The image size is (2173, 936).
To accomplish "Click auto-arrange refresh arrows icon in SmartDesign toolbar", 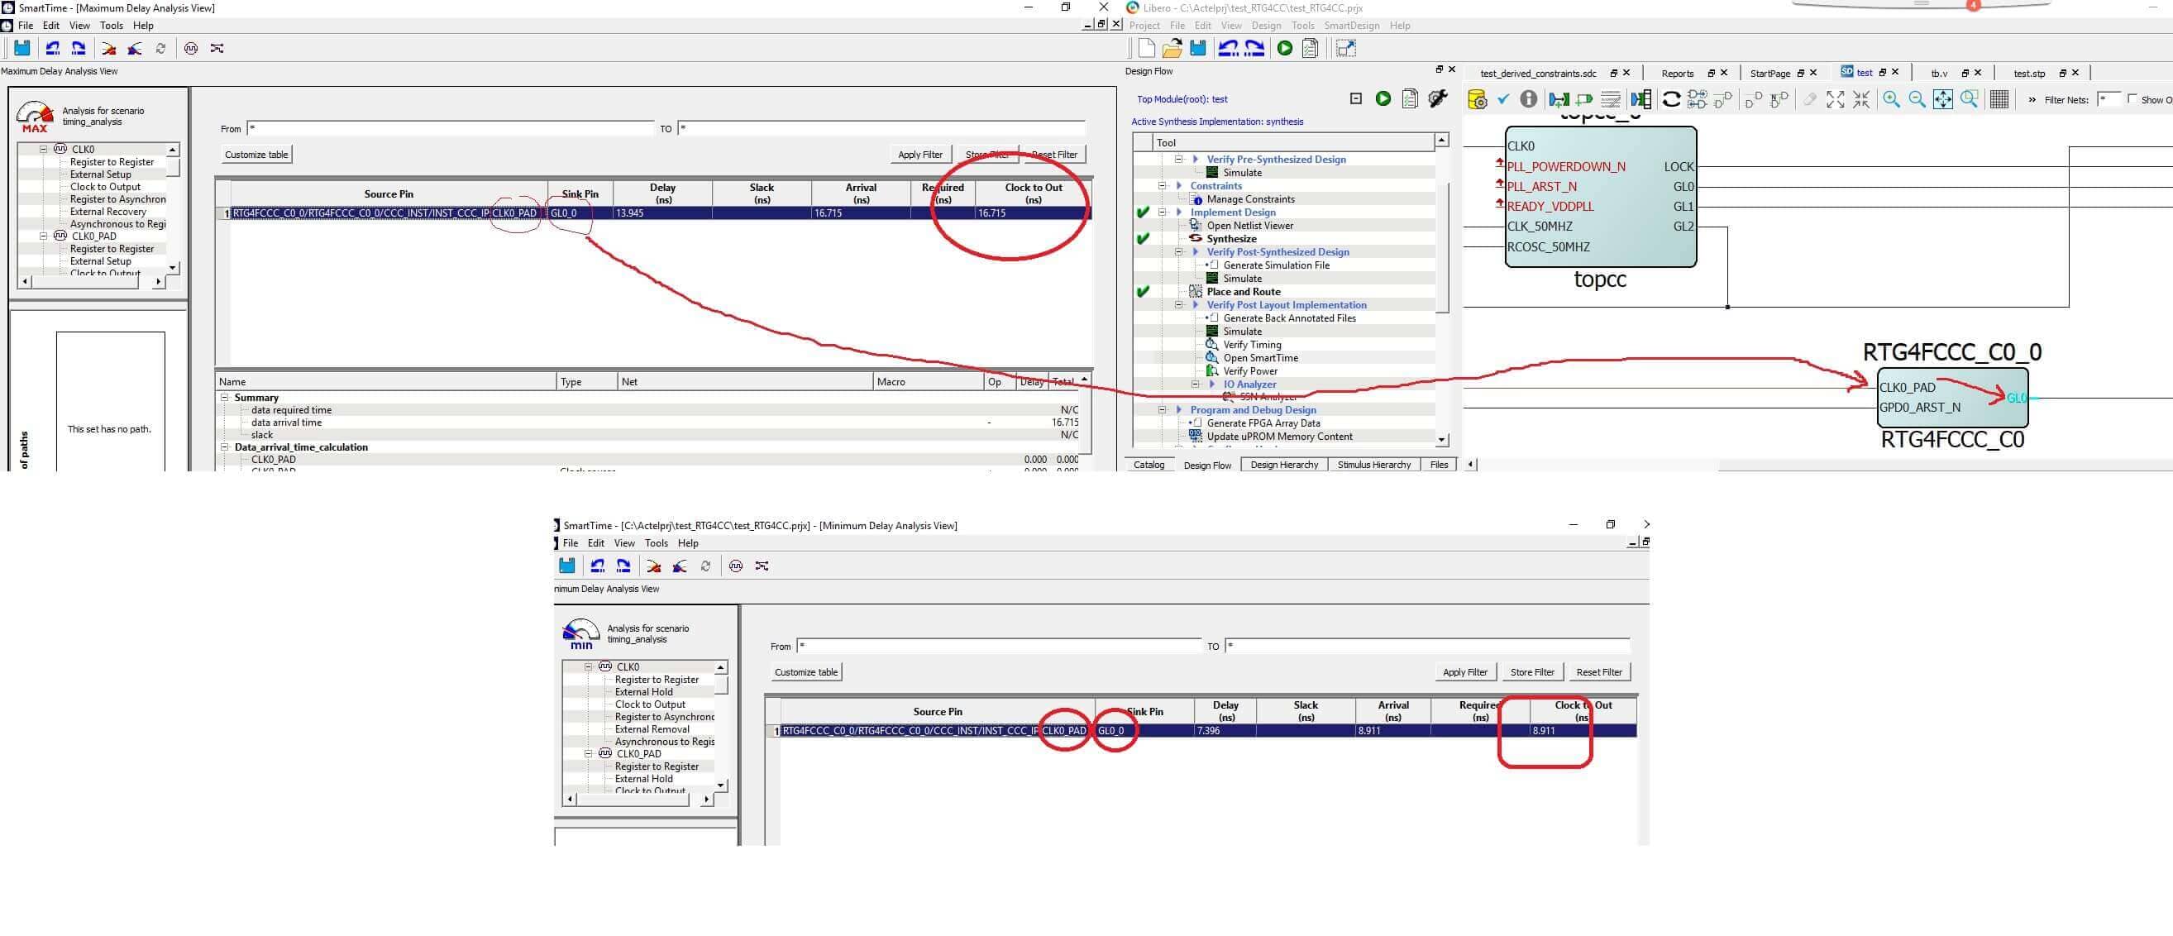I will pos(1670,99).
